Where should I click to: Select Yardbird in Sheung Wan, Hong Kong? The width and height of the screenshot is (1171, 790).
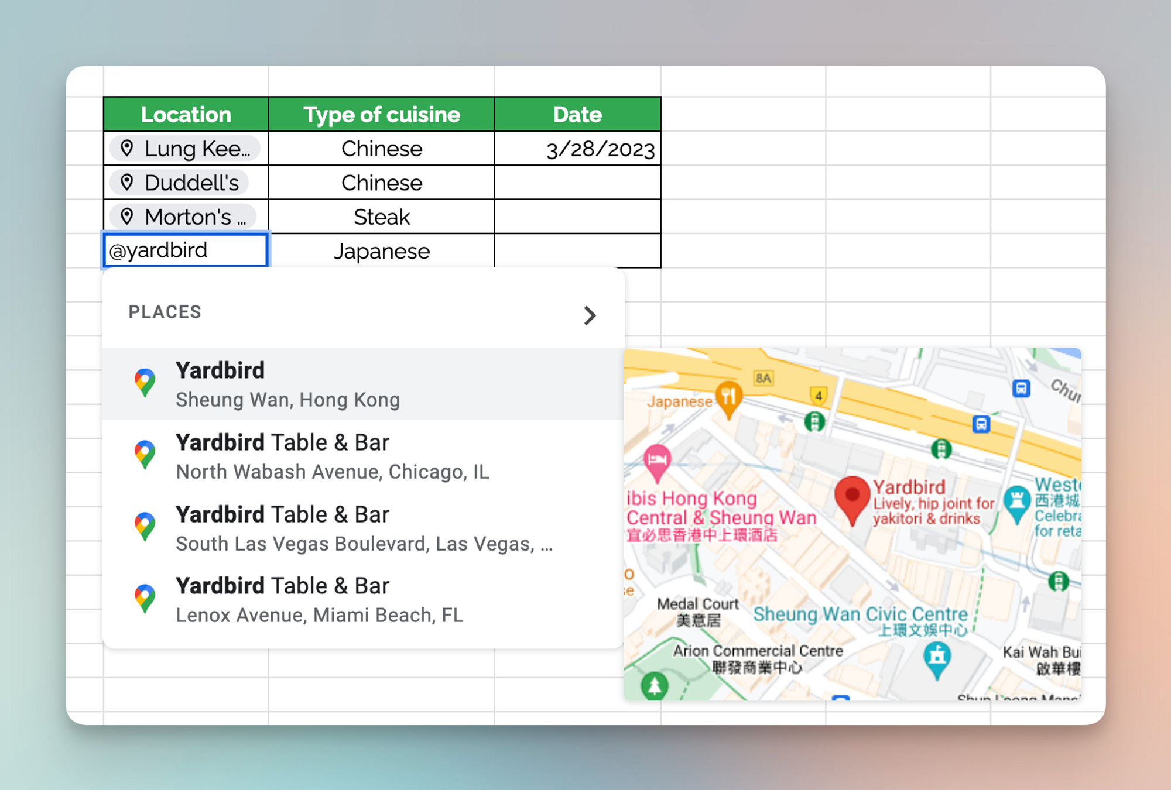(x=364, y=384)
